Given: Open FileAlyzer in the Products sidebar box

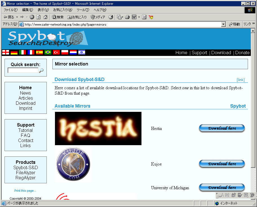Looking at the screenshot, I should (26, 173).
